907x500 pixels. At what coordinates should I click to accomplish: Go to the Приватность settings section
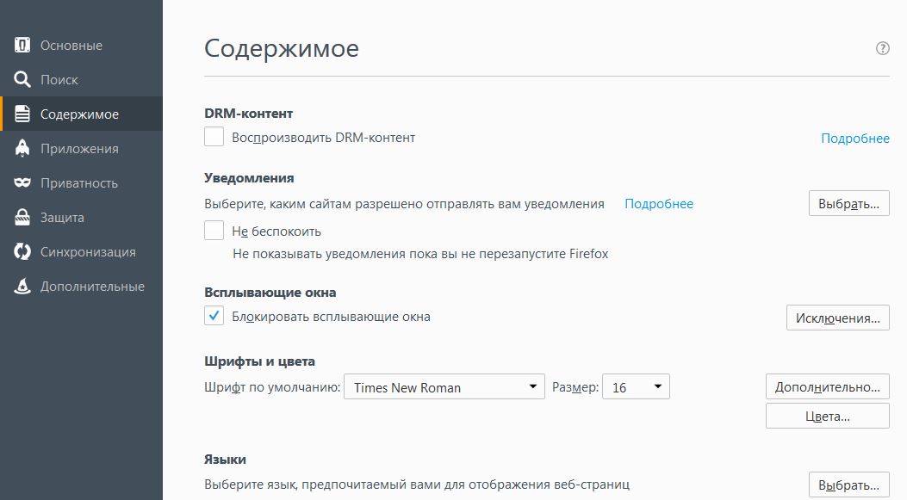(78, 183)
